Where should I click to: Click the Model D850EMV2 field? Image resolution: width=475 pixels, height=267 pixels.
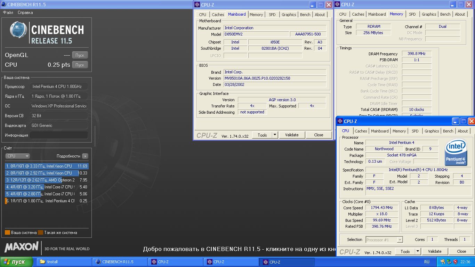point(256,34)
